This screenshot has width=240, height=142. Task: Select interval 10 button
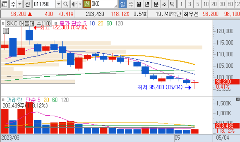(x=206, y=4)
